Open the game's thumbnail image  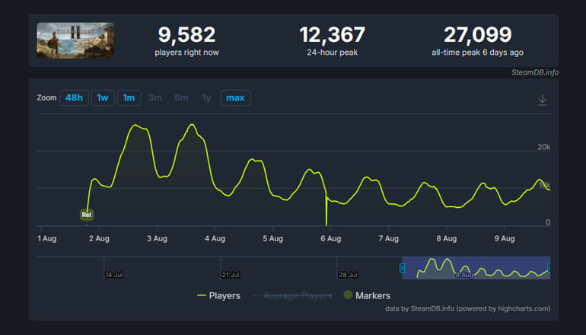[75, 40]
